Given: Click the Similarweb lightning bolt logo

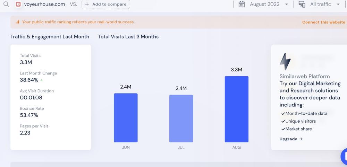Looking at the screenshot, I should pos(285,62).
